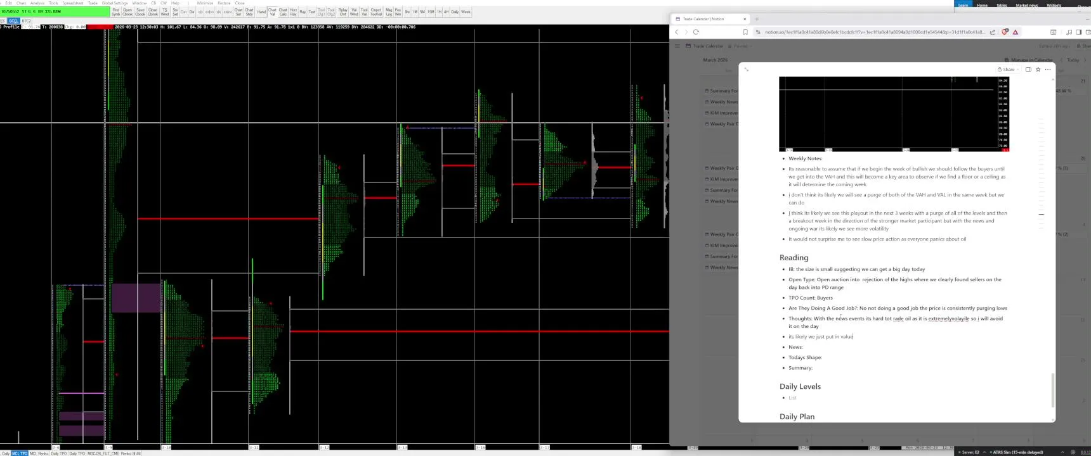
Task: Switch chart to 1M timeframe
Action: click(x=415, y=12)
